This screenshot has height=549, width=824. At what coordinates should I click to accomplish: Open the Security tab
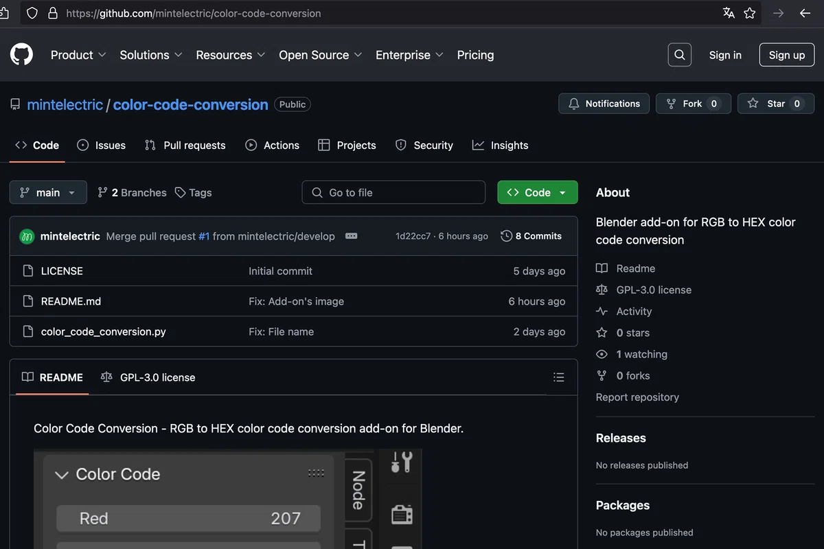pos(424,145)
